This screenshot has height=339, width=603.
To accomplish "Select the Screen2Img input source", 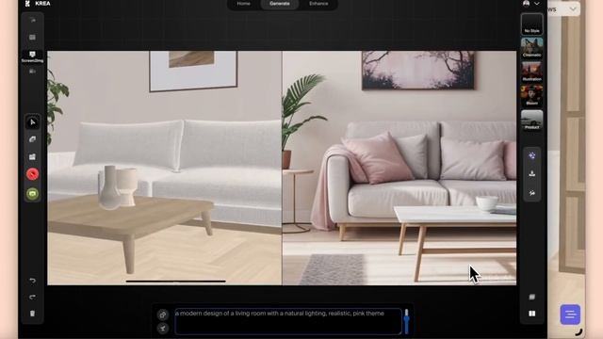I will [32, 56].
